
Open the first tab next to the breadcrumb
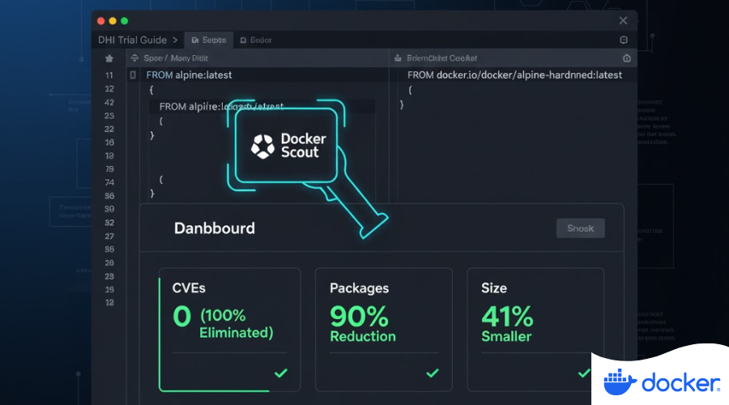point(208,40)
